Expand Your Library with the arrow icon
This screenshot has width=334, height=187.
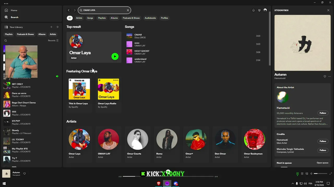(57, 27)
